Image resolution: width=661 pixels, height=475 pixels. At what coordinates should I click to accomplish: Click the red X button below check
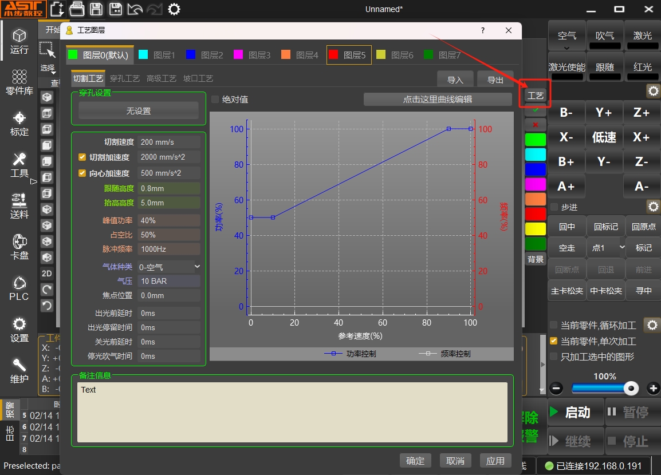pos(536,125)
